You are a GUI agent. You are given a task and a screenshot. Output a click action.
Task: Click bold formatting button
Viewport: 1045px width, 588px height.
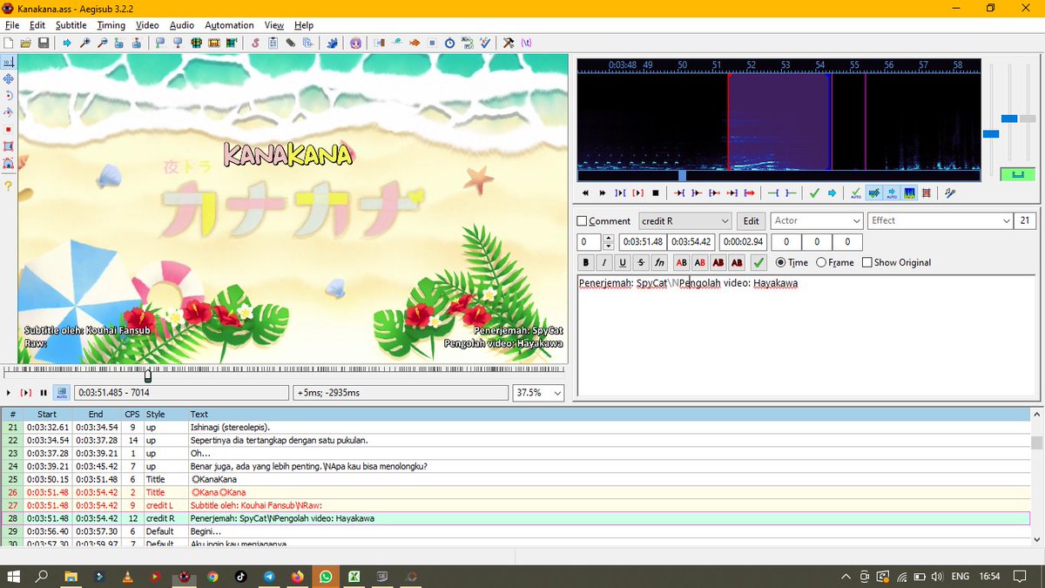coord(585,262)
